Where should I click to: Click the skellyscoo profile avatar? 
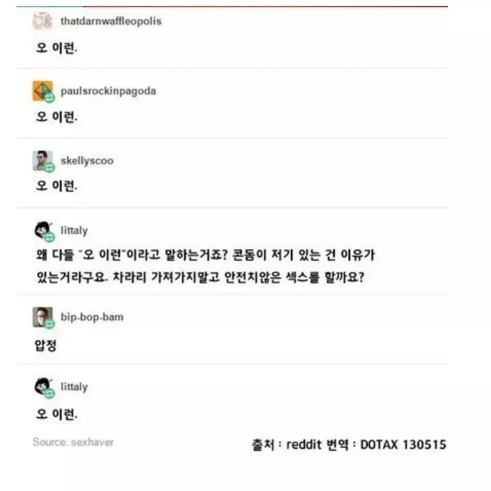tap(43, 161)
